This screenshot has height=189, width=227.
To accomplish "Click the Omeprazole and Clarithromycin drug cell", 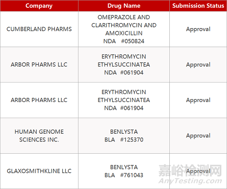I will 124,29.
